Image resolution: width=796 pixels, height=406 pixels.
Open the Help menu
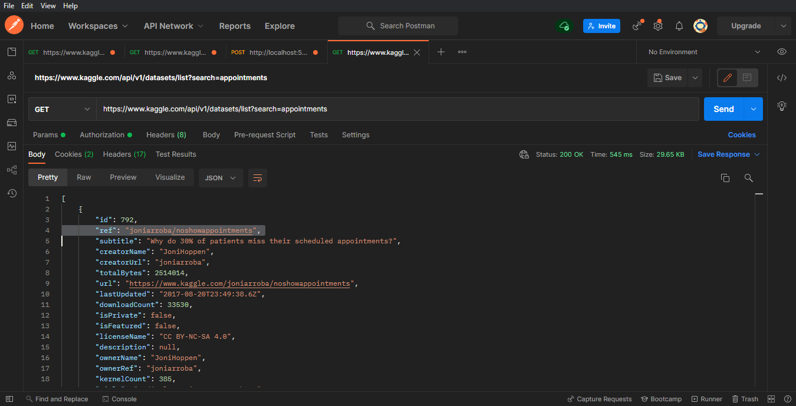click(x=70, y=6)
